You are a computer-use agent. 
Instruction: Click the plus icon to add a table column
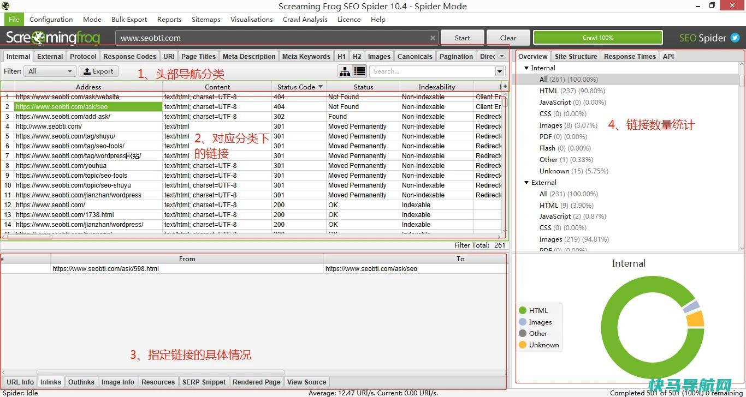505,87
